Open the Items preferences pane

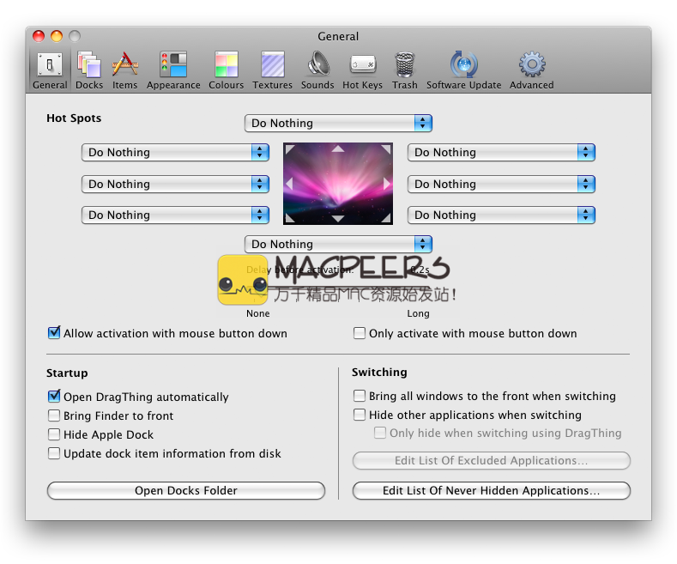click(124, 70)
